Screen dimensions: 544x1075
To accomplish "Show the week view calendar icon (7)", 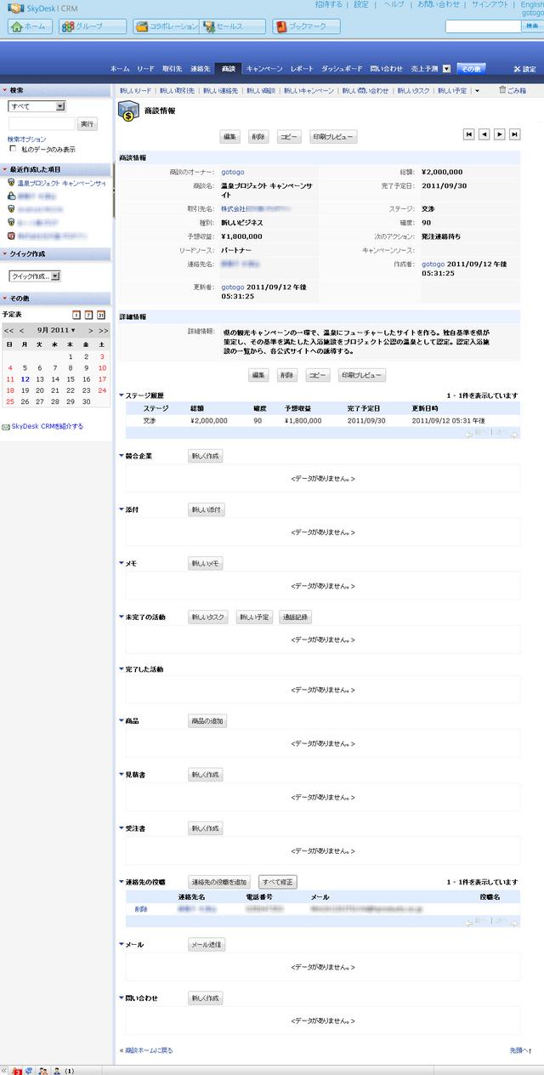I will click(x=89, y=315).
